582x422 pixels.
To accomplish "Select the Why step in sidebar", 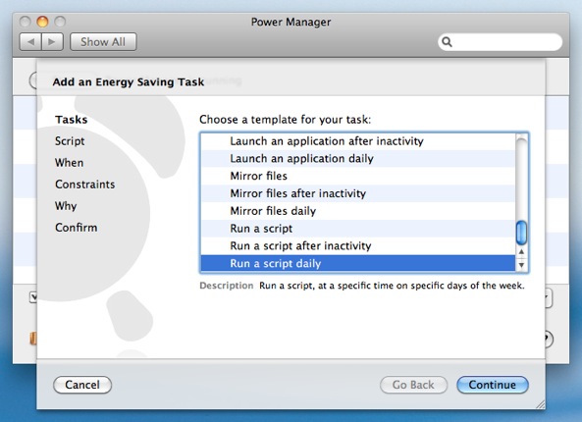I will [x=66, y=206].
